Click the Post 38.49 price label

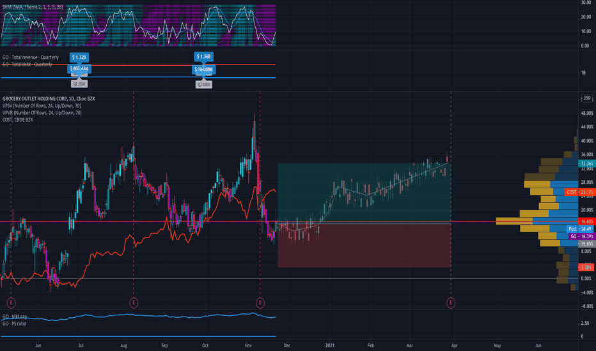[x=581, y=229]
